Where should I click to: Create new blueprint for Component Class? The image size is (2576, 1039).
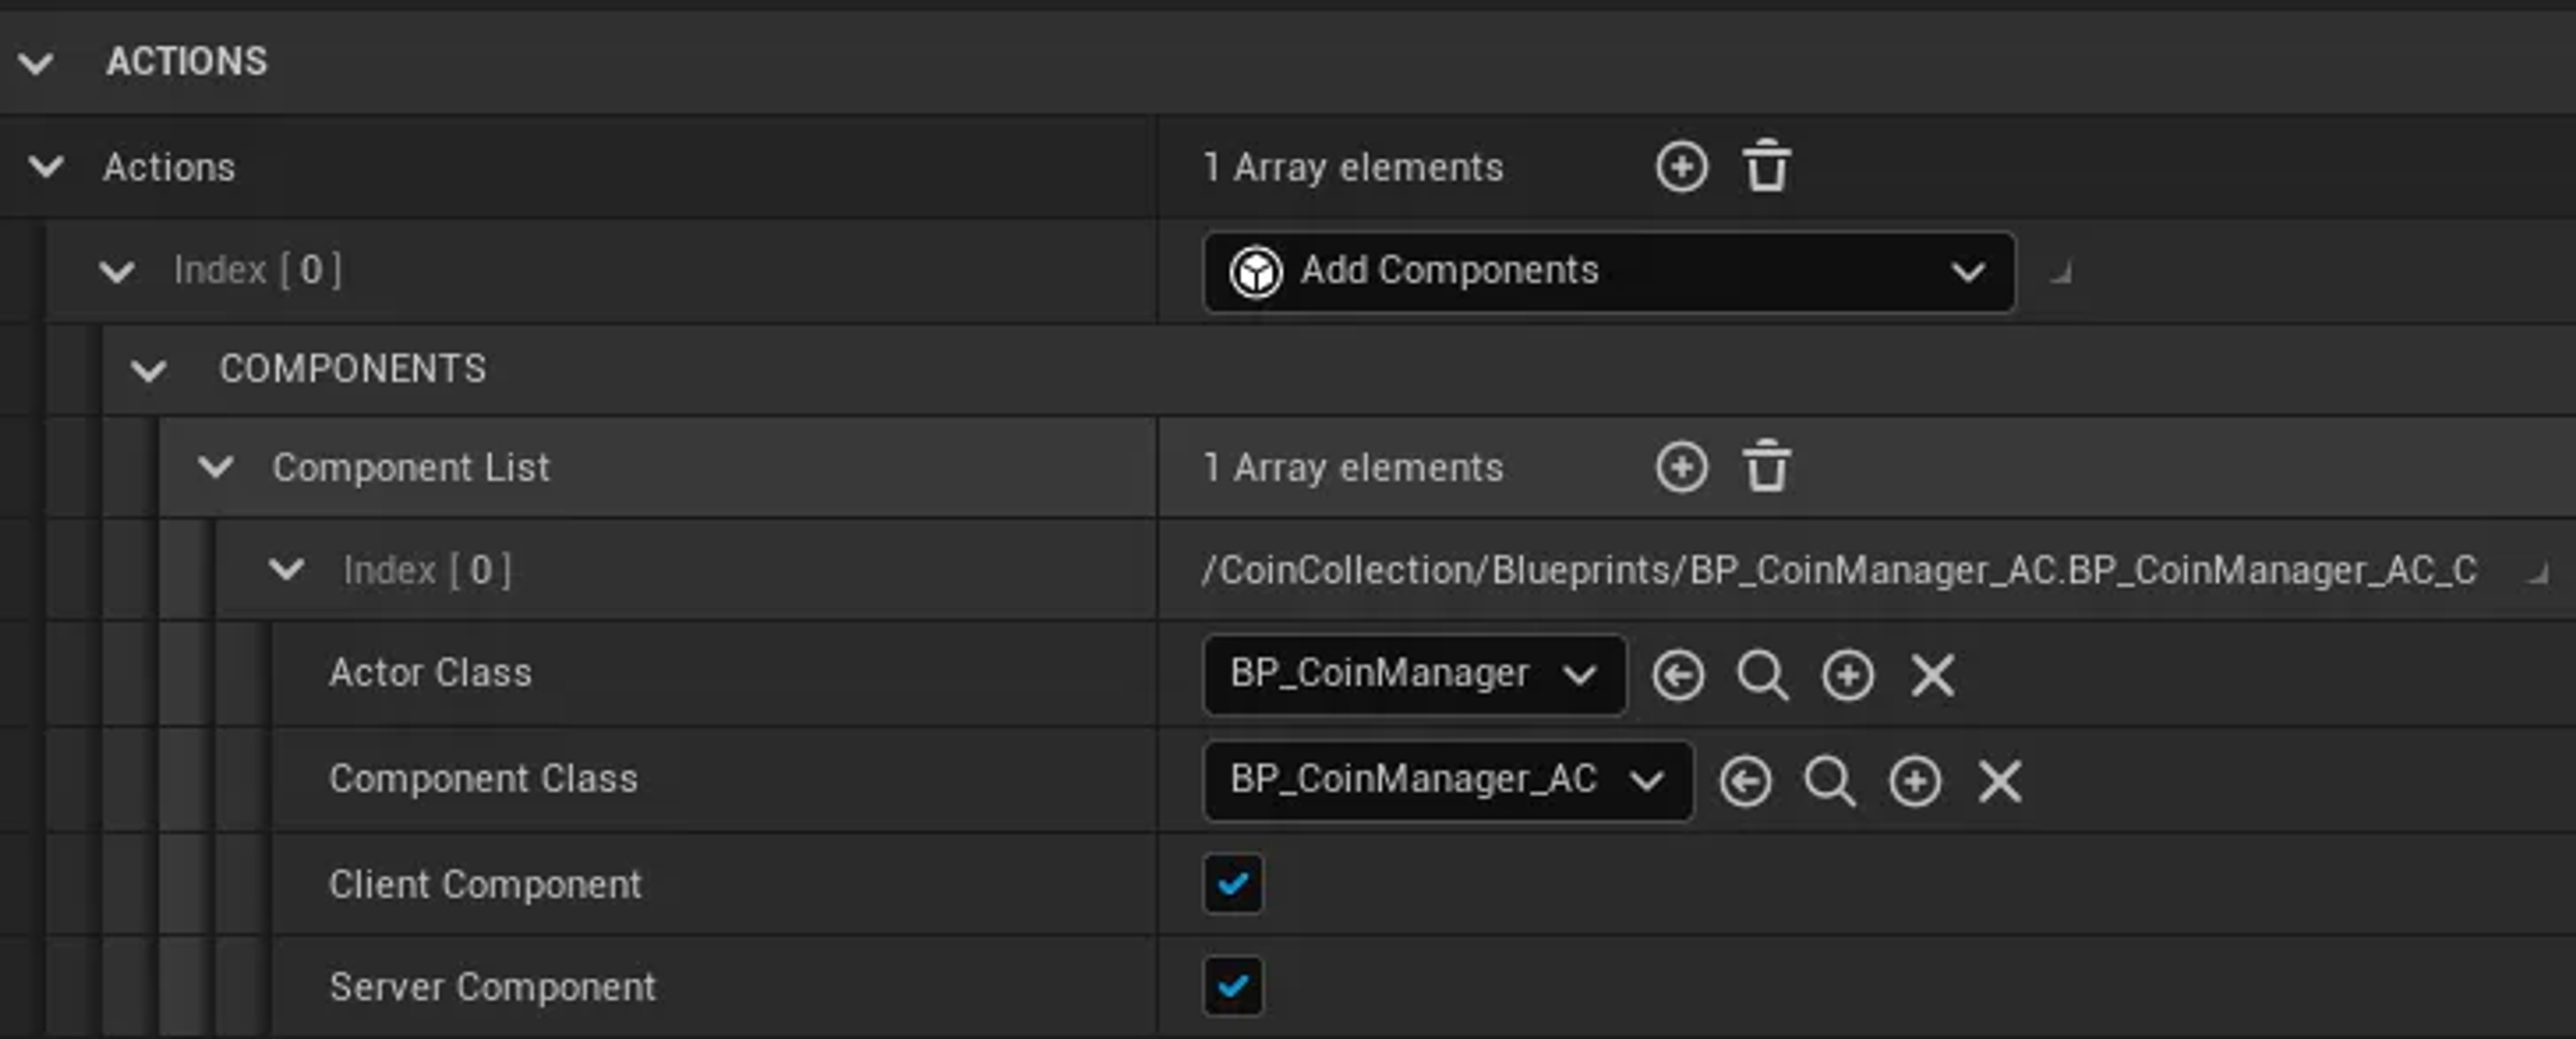(x=1915, y=781)
